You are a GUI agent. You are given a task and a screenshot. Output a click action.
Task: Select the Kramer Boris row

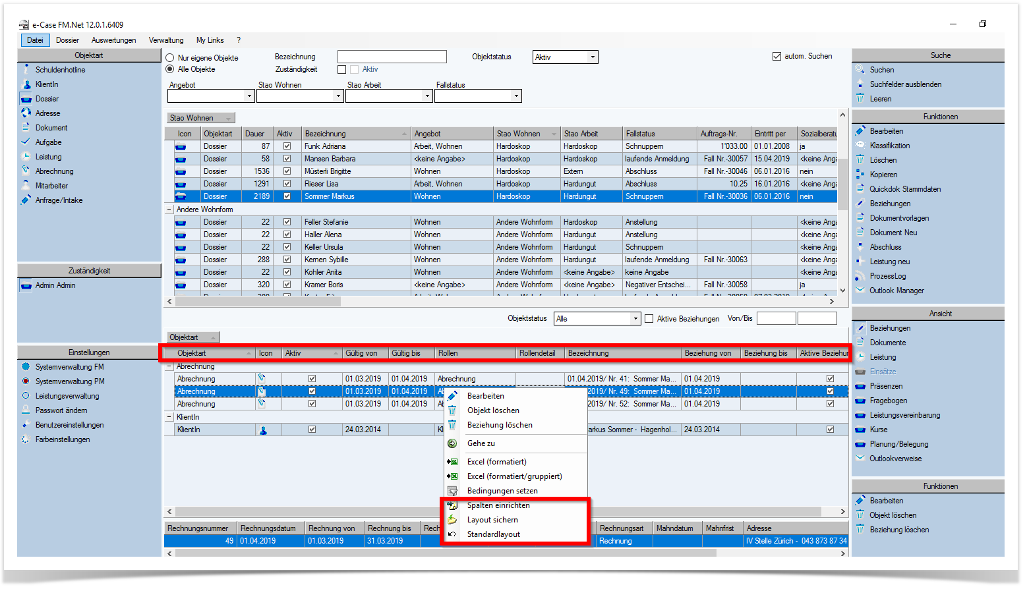pos(501,285)
